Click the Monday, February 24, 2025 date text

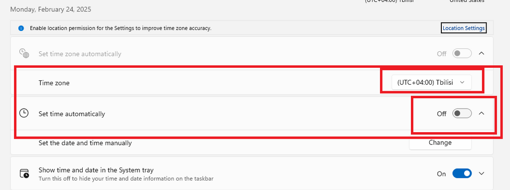(x=51, y=9)
